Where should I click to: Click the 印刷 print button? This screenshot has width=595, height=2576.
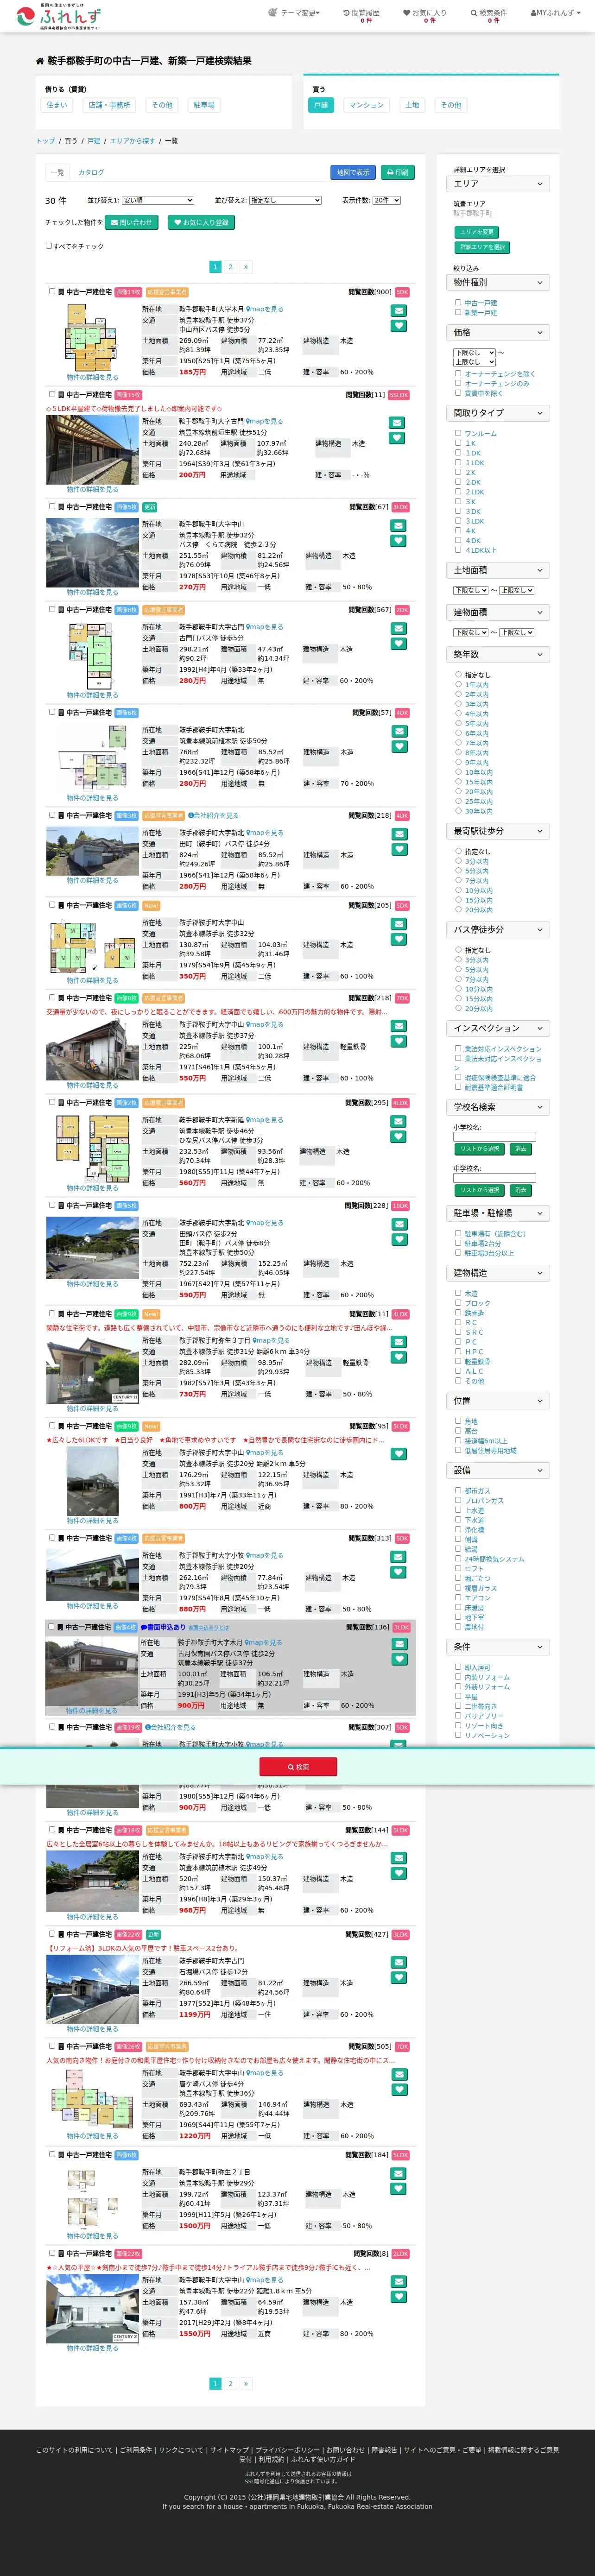tap(397, 172)
